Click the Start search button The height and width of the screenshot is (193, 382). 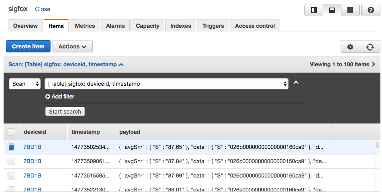pos(65,112)
